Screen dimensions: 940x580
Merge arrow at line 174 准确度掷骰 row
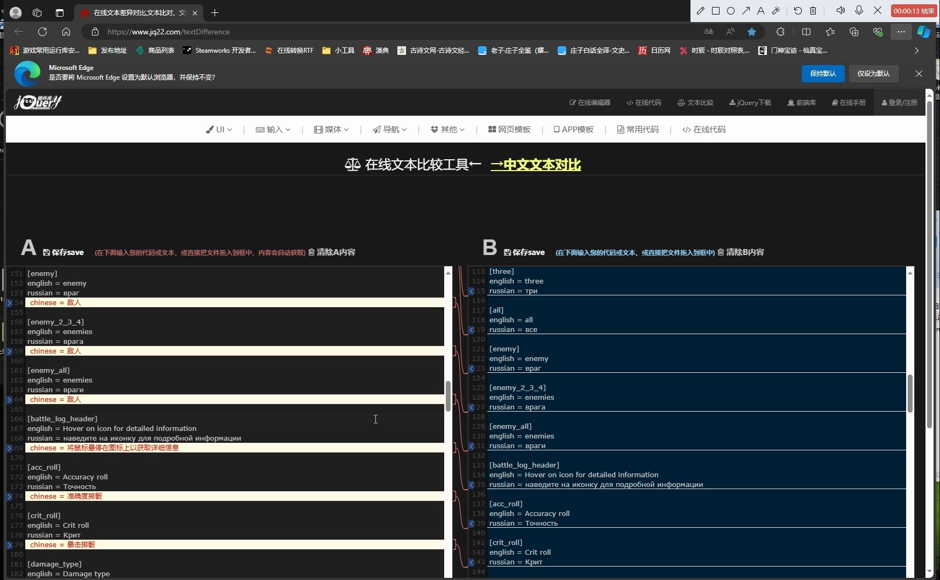(9, 497)
